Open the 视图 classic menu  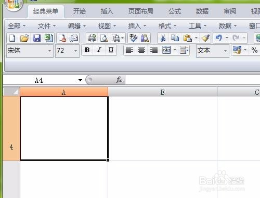[107, 26]
